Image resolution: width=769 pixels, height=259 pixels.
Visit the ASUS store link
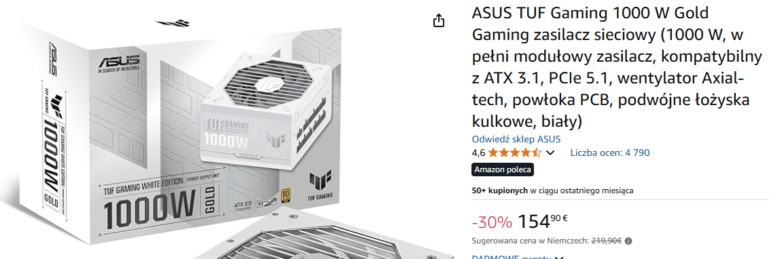(x=516, y=140)
